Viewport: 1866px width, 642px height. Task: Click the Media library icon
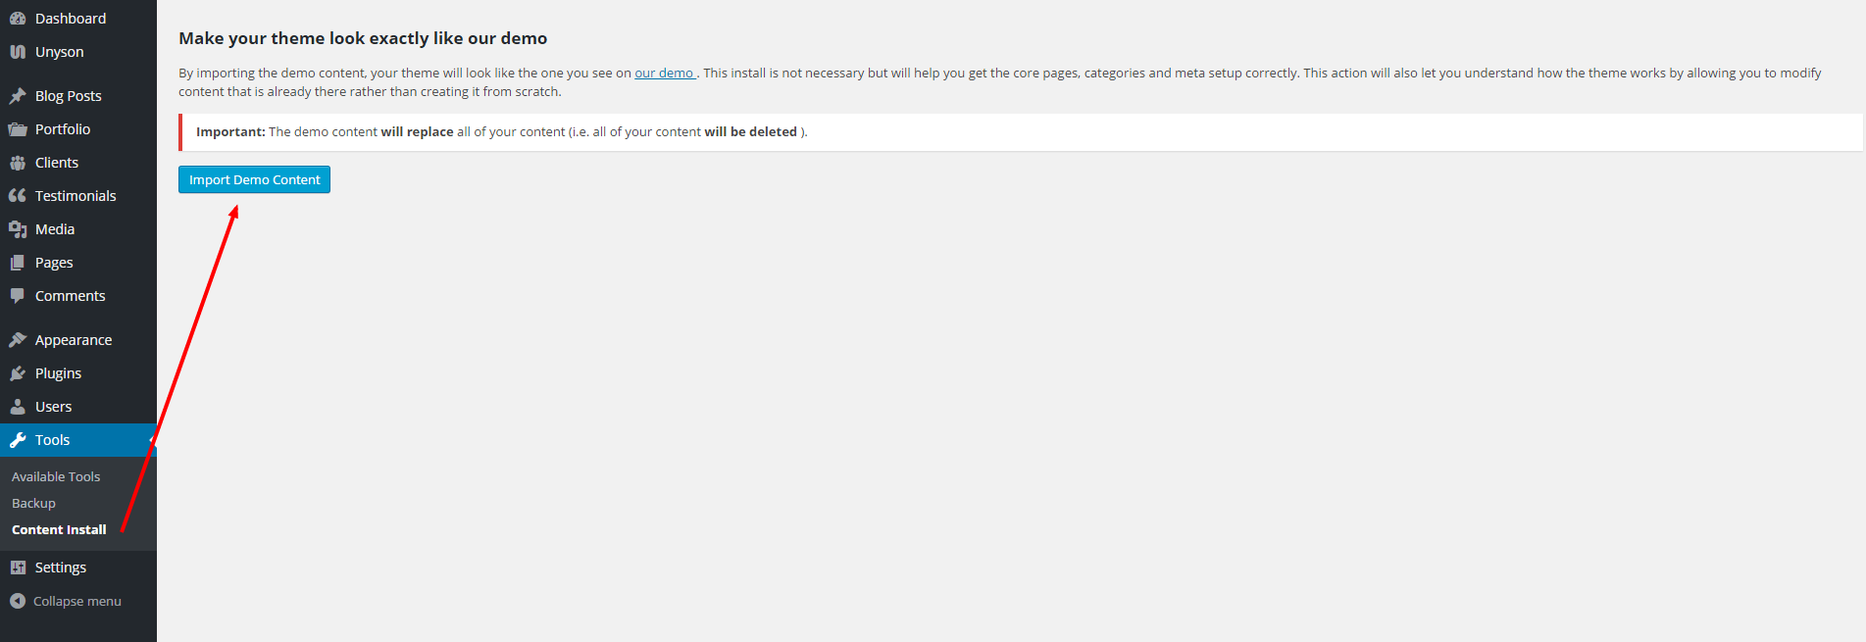click(18, 229)
